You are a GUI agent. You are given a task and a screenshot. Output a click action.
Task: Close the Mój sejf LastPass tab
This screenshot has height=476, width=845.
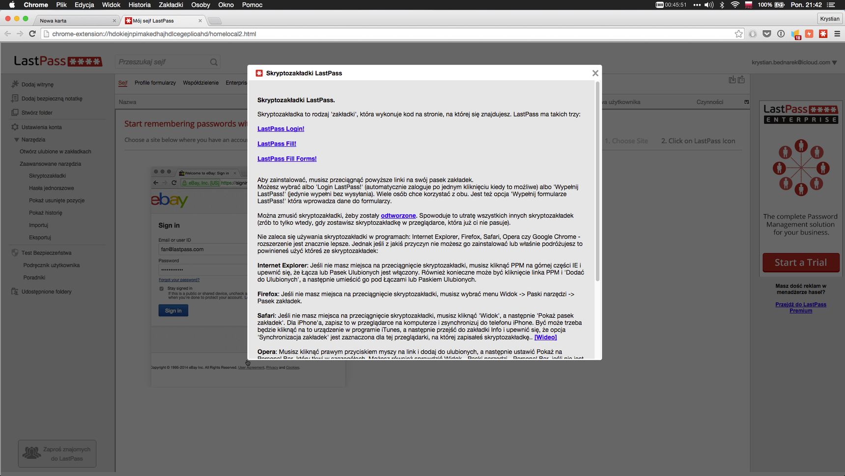pos(200,21)
